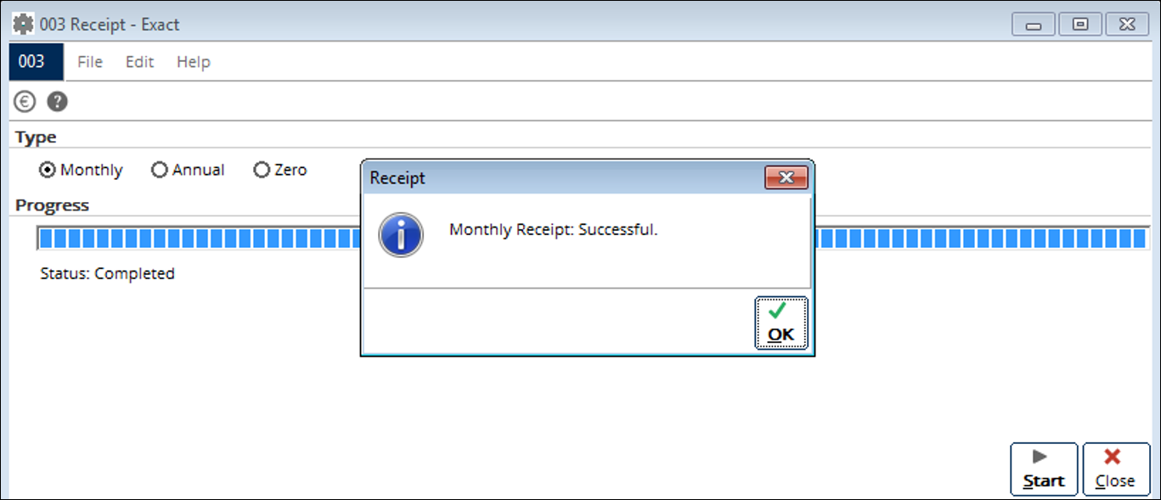Close the Receipt dialog with red X
Screen dimensions: 1161x500
786,177
